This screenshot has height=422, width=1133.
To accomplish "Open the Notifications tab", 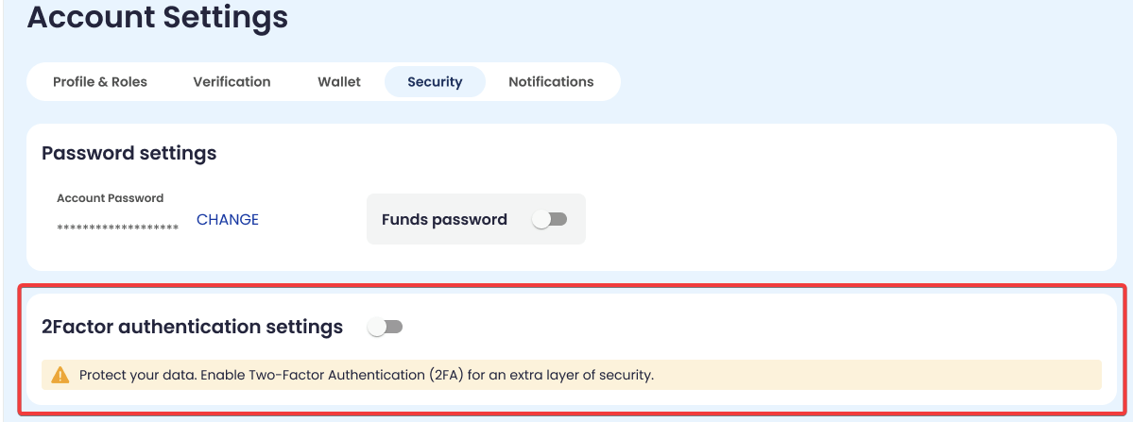I will click(x=551, y=82).
